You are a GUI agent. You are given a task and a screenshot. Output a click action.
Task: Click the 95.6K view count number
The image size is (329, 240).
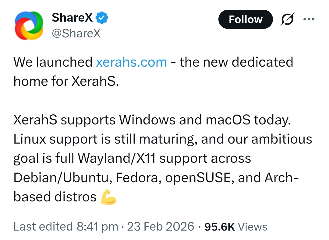pyautogui.click(x=219, y=227)
